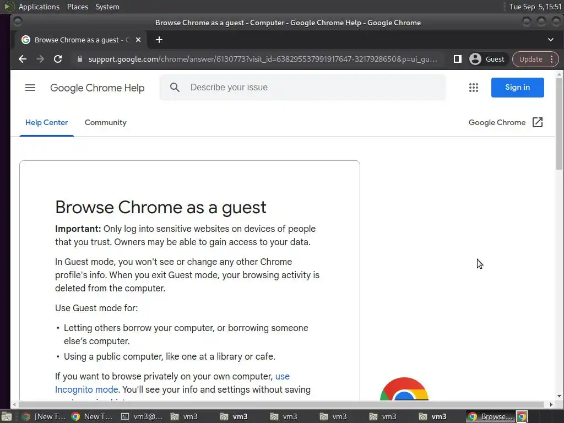
Task: Click the Google favicon on the tab
Action: (x=26, y=40)
